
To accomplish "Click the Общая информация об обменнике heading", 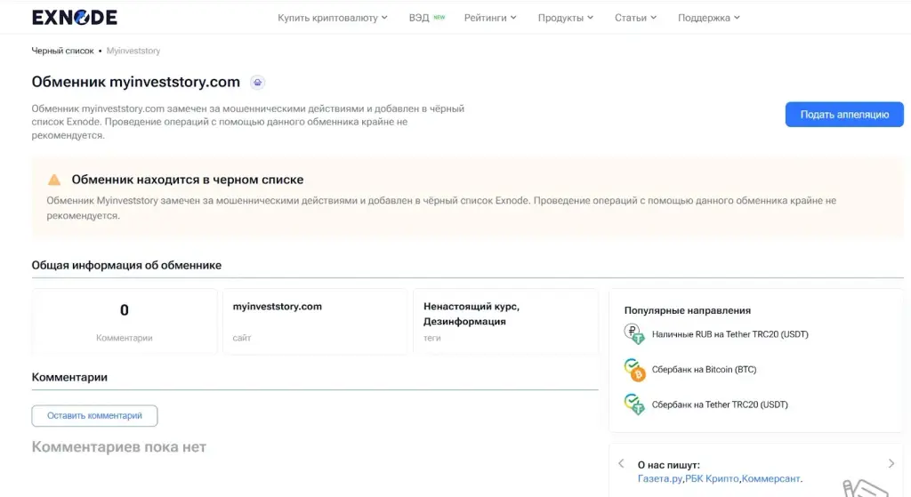I will click(126, 265).
